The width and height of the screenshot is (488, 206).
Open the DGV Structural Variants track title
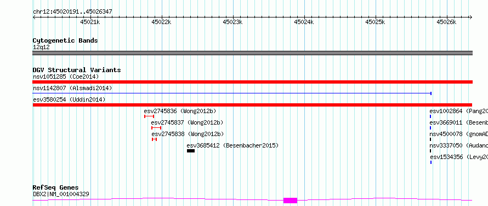[x=77, y=70]
